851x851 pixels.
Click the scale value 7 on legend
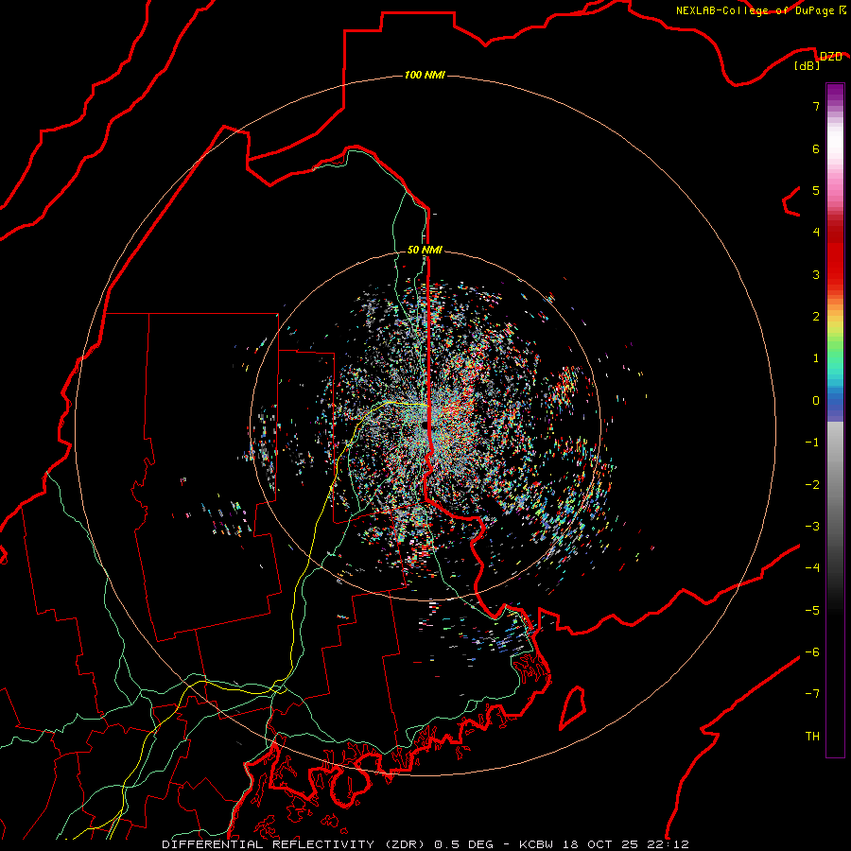[816, 106]
